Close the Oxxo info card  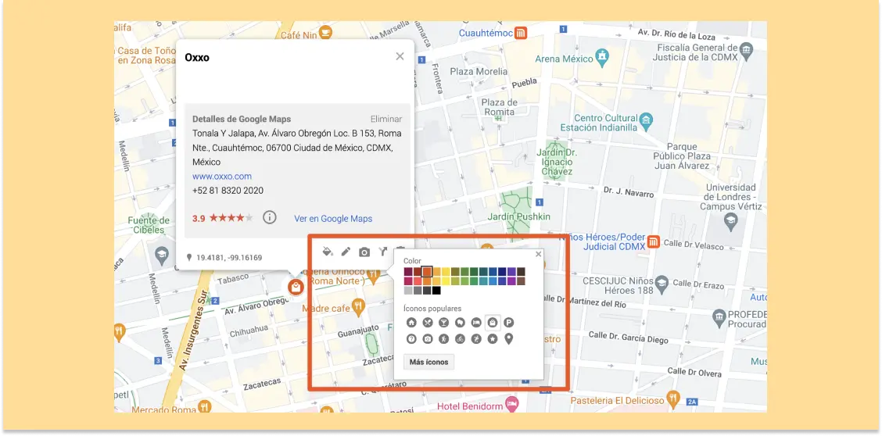coord(400,56)
